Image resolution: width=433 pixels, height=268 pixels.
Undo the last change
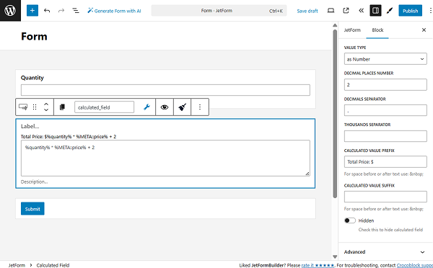point(47,11)
